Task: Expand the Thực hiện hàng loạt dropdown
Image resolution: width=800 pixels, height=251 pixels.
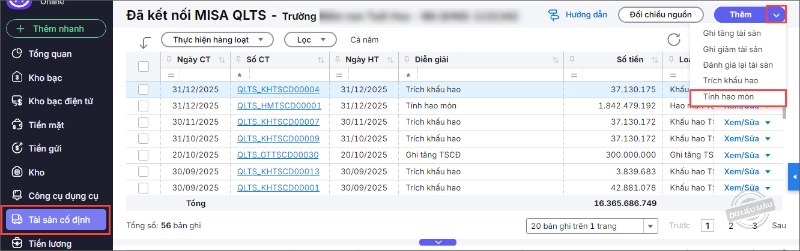Action: point(217,40)
